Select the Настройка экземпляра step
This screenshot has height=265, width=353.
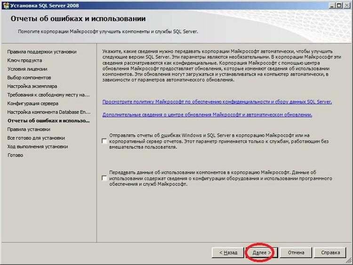32,86
